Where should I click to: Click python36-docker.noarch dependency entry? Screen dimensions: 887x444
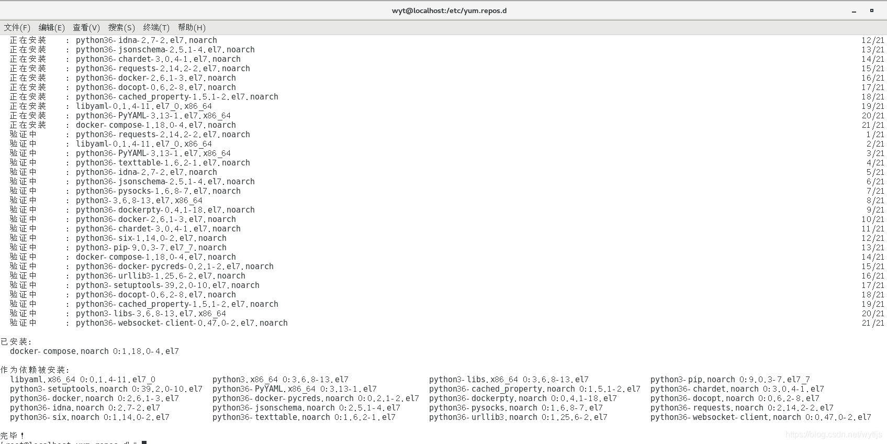[94, 398]
